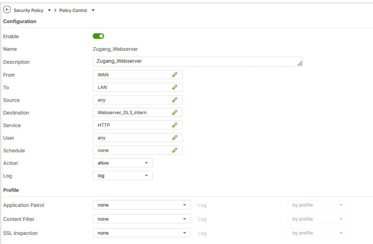Click the Schedule edit pencil icon
This screenshot has height=244, width=373.
175,150
